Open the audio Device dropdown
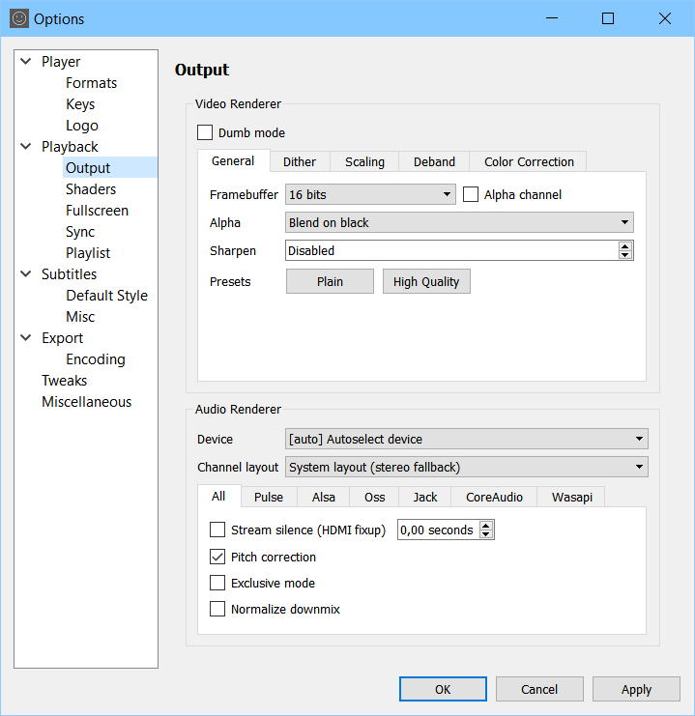Image resolution: width=695 pixels, height=716 pixels. click(x=467, y=439)
